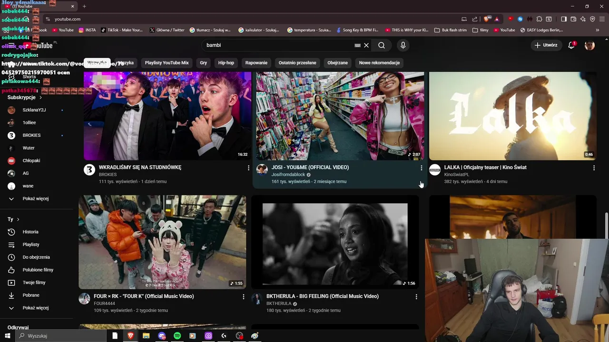
Task: Open Pobrane downloads in the sidebar
Action: coord(36,295)
